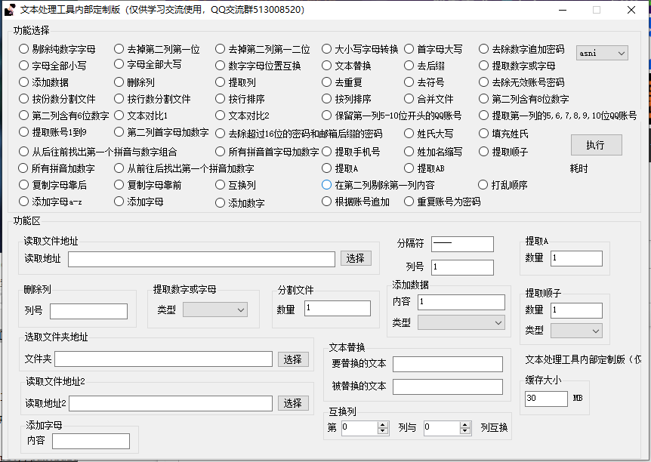
Task: Select the 合并文件 function option
Action: [408, 100]
